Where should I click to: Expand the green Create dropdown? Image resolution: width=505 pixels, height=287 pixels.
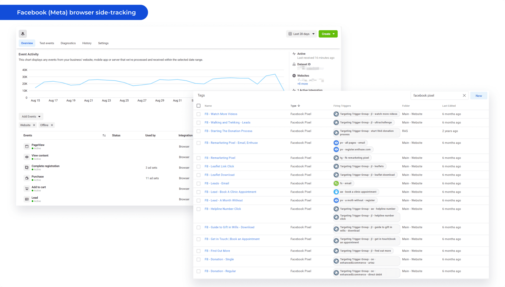click(328, 34)
